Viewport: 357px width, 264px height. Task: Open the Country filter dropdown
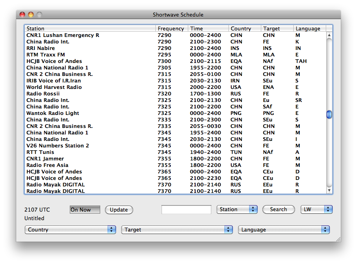tap(70, 229)
